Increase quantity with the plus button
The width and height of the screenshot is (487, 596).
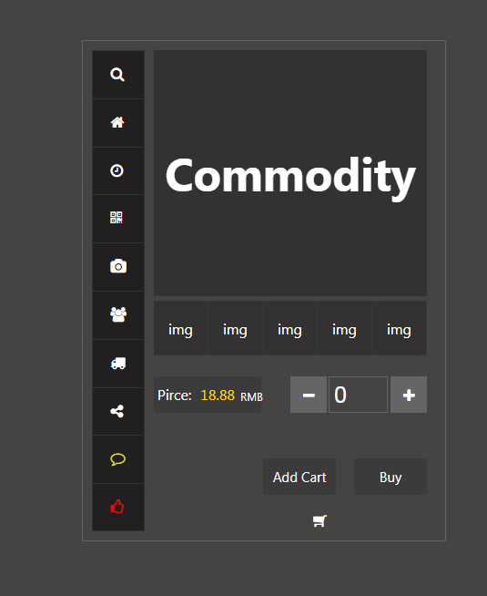(409, 395)
